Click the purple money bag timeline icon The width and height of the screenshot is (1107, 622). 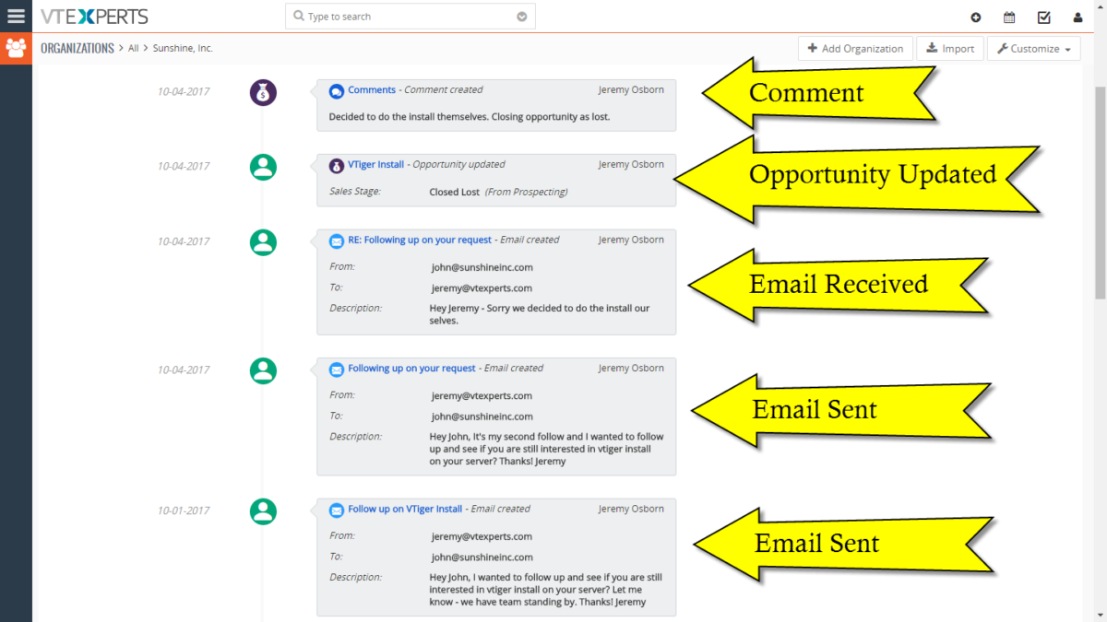coord(263,92)
